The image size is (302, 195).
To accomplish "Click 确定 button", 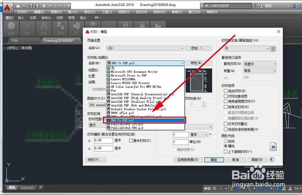I will 214,160.
